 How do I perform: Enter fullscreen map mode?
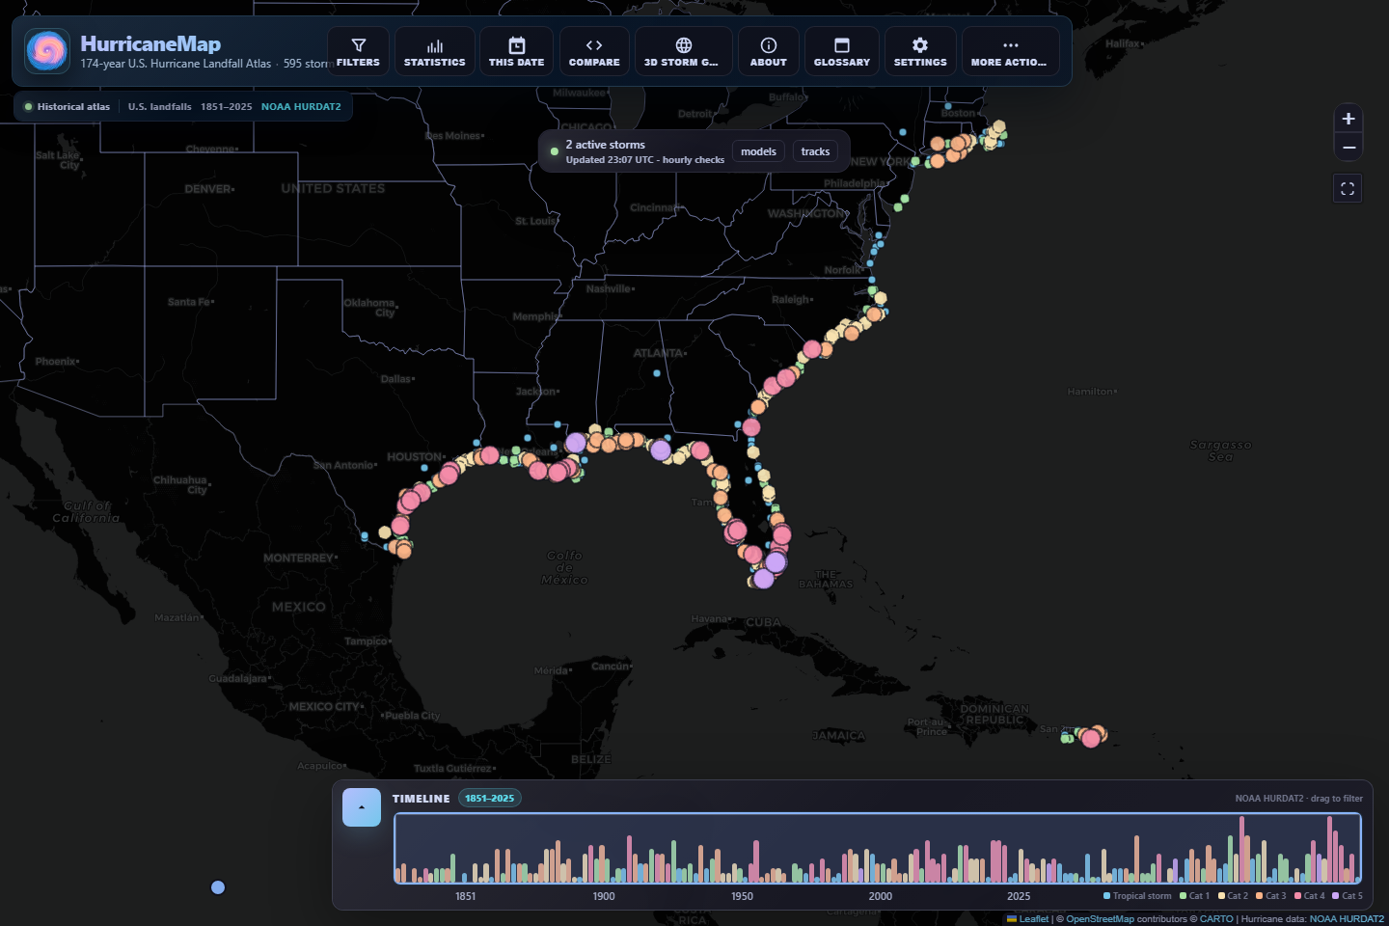(x=1348, y=188)
